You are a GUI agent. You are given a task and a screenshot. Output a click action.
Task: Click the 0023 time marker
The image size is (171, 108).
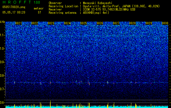click(x=51, y=23)
